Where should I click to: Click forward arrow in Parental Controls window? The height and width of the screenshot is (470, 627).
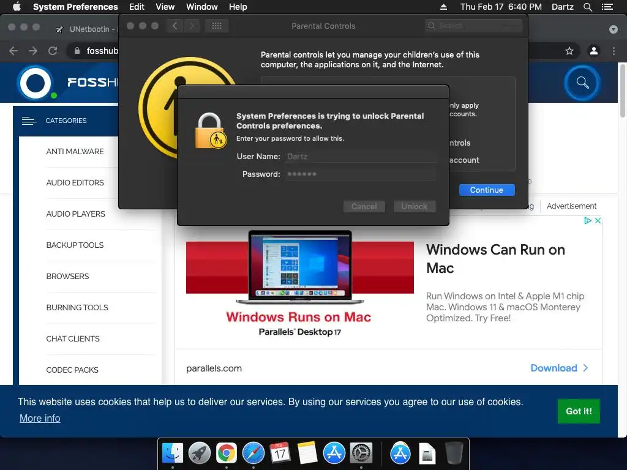[x=192, y=26]
